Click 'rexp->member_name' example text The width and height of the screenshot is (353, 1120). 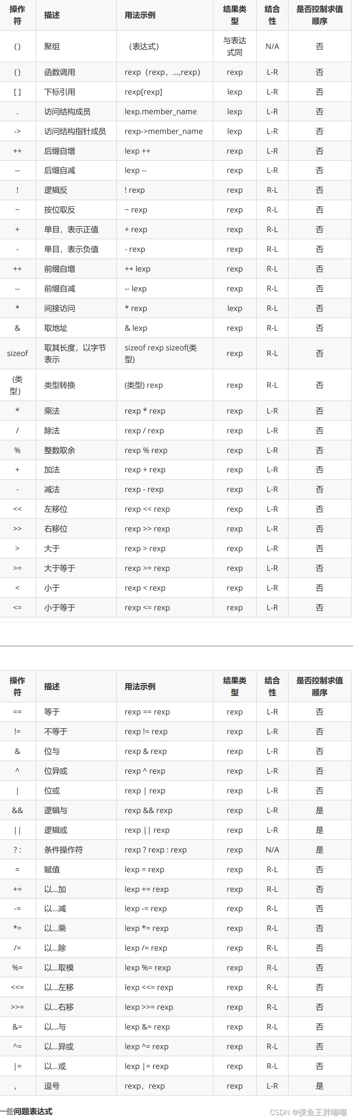point(164,131)
